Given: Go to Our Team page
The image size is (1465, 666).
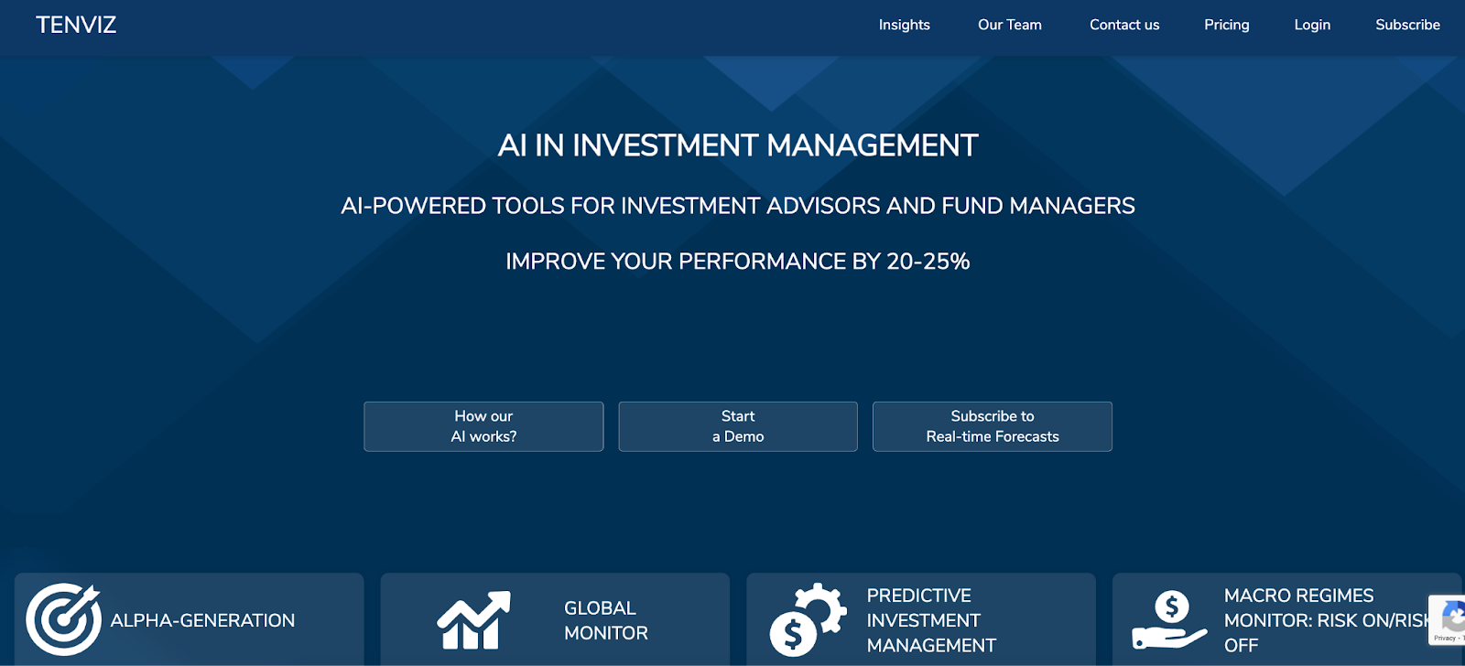Looking at the screenshot, I should coord(1009,25).
